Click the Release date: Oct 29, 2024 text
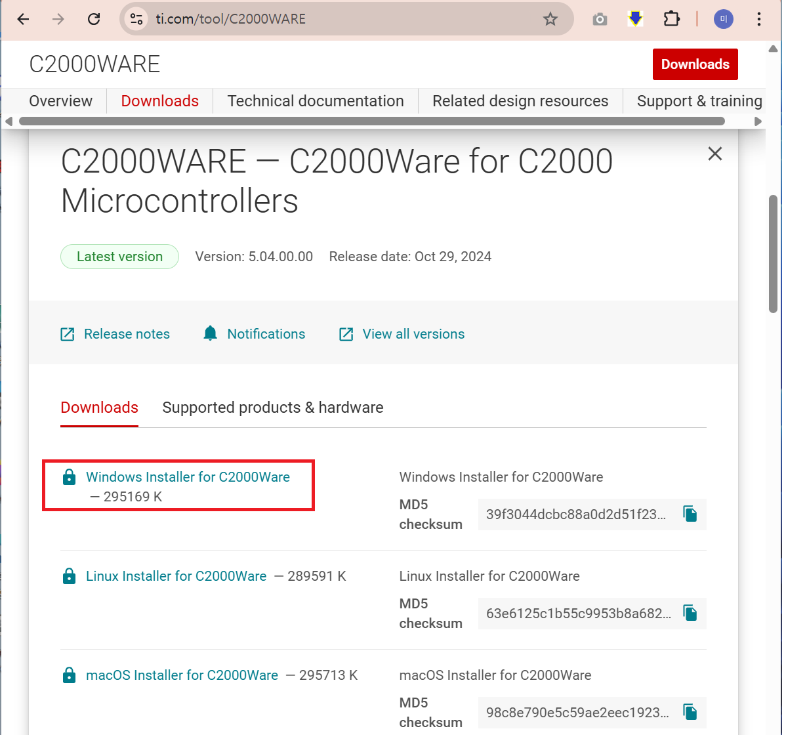 click(x=410, y=257)
